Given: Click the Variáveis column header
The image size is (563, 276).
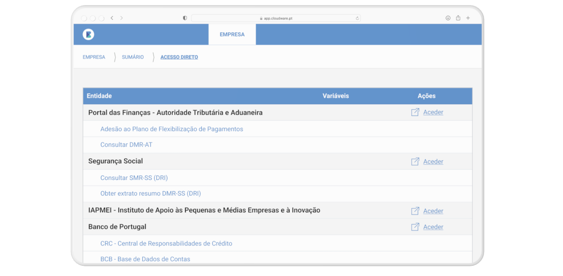Looking at the screenshot, I should [x=336, y=96].
